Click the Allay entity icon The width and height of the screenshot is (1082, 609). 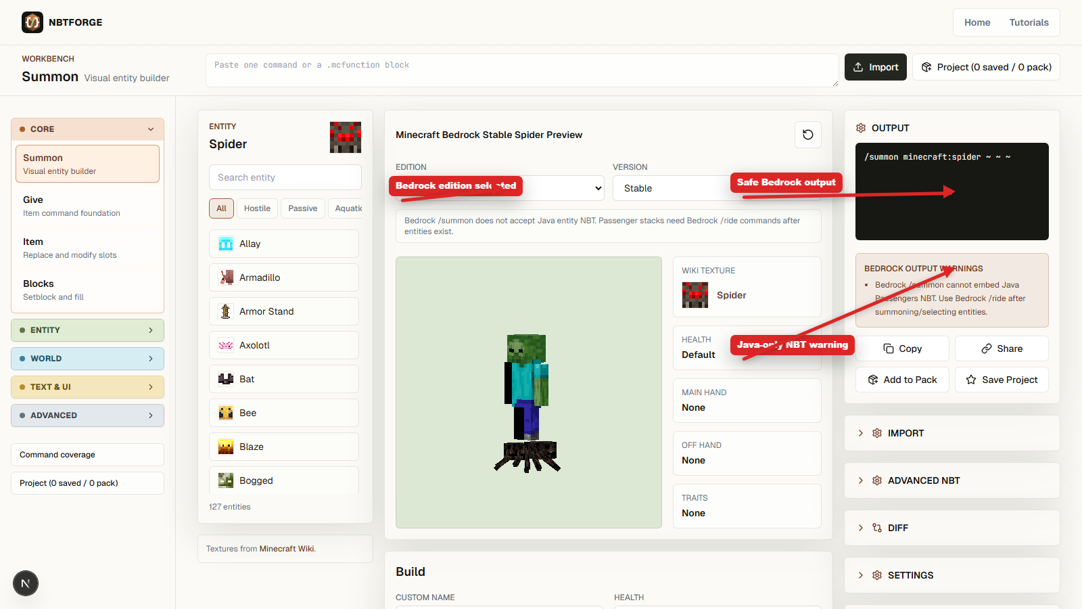coord(226,244)
